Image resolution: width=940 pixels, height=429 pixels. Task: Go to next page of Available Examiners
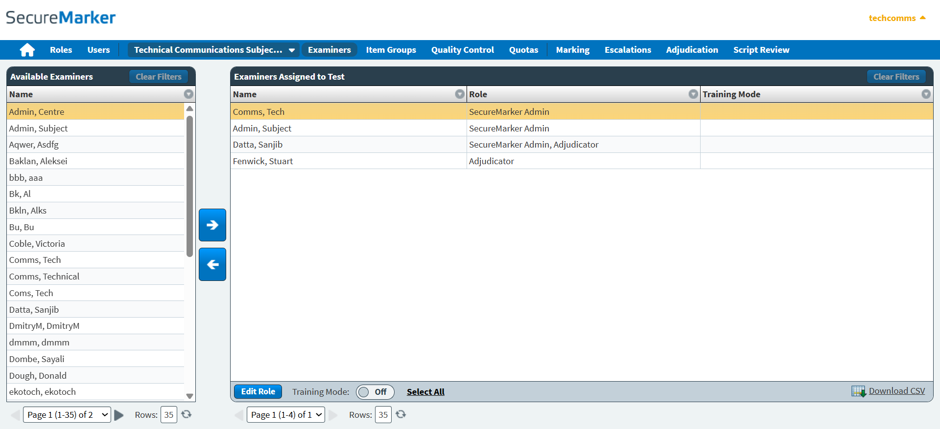pyautogui.click(x=119, y=415)
